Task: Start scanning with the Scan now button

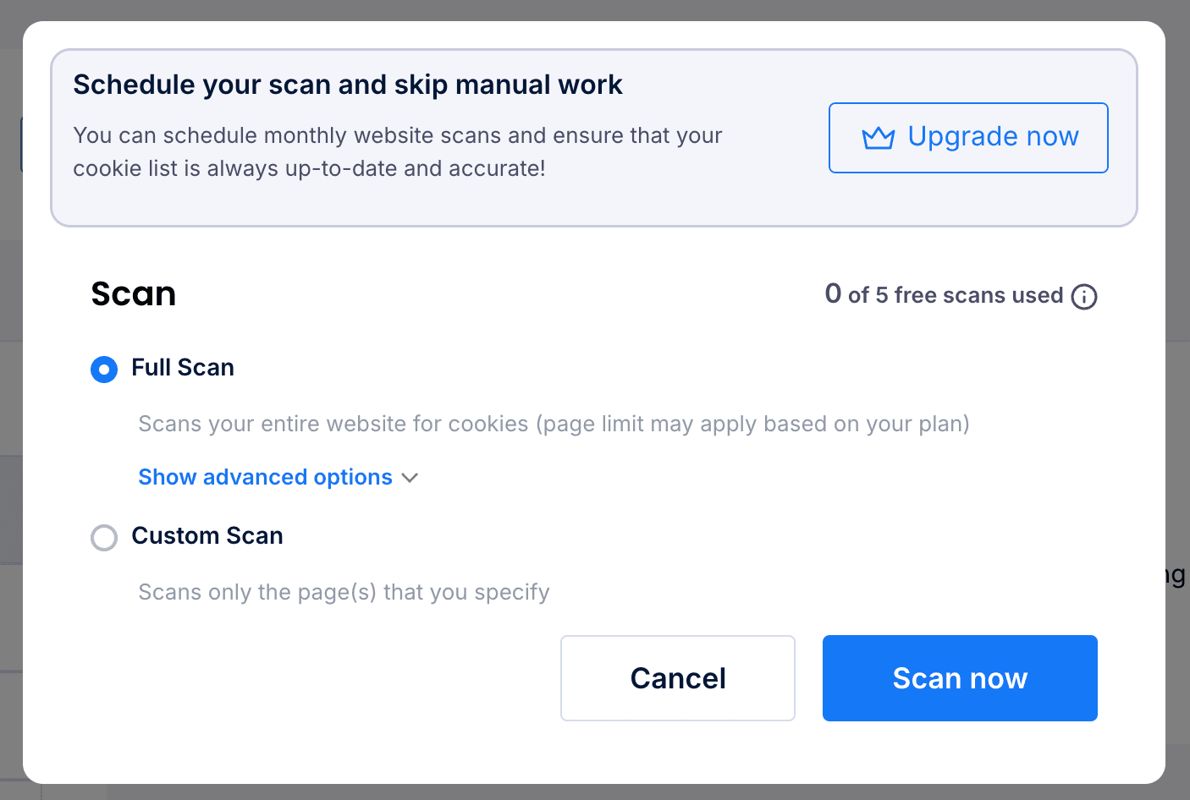Action: tap(960, 678)
